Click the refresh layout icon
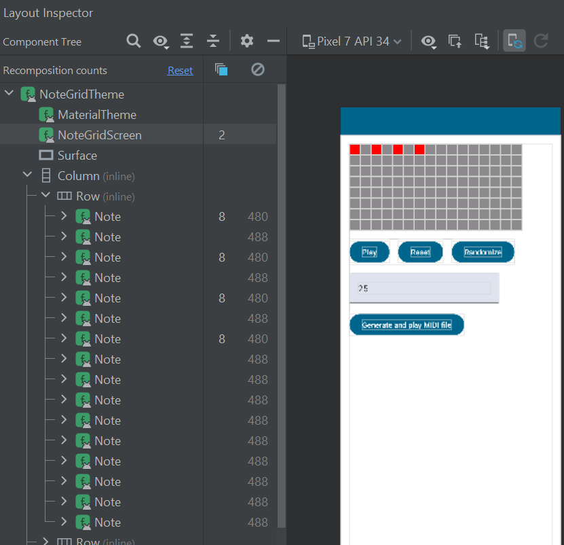 click(x=541, y=41)
